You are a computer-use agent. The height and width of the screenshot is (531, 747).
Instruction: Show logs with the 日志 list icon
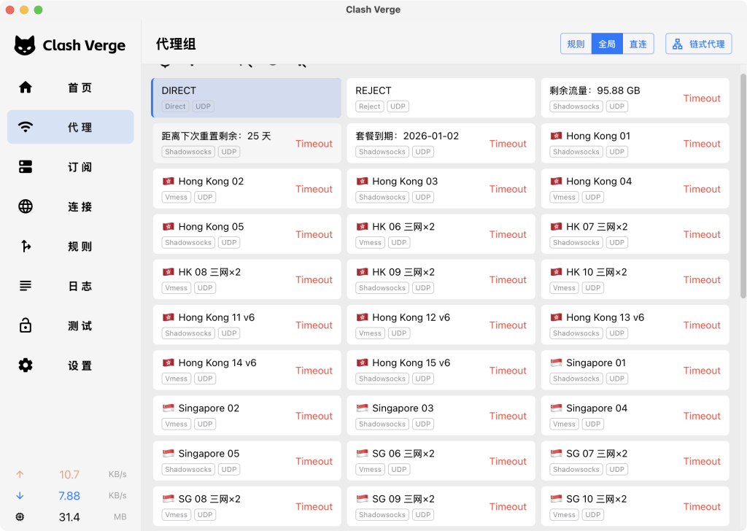25,286
